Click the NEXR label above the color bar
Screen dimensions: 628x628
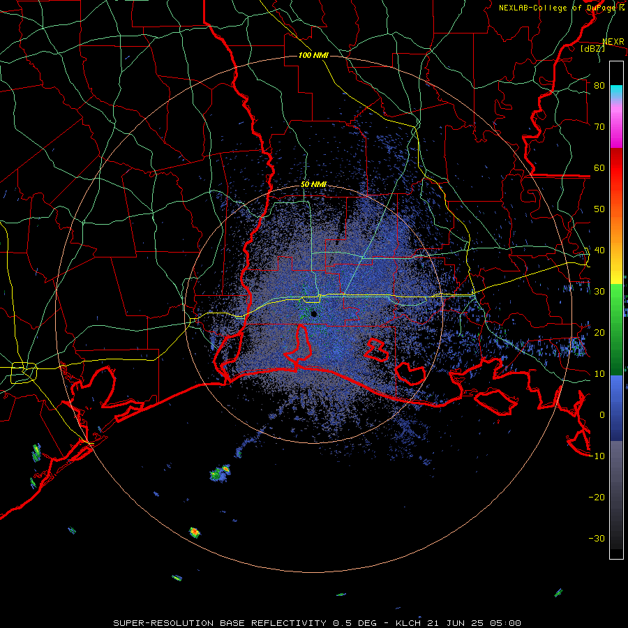[x=613, y=42]
